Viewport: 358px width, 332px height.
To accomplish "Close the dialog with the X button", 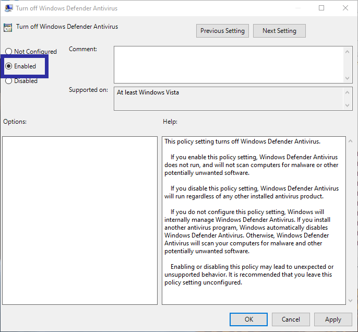I will [x=345, y=8].
